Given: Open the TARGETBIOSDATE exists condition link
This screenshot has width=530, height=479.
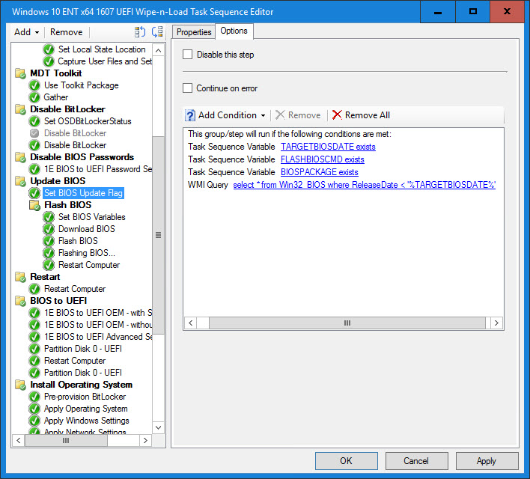Looking at the screenshot, I should (x=328, y=147).
